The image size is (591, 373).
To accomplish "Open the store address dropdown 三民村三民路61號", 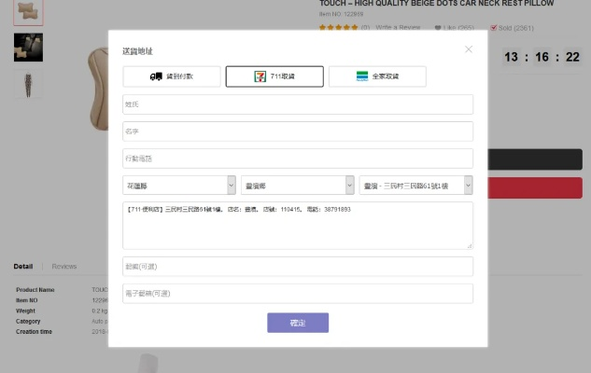I will point(416,186).
